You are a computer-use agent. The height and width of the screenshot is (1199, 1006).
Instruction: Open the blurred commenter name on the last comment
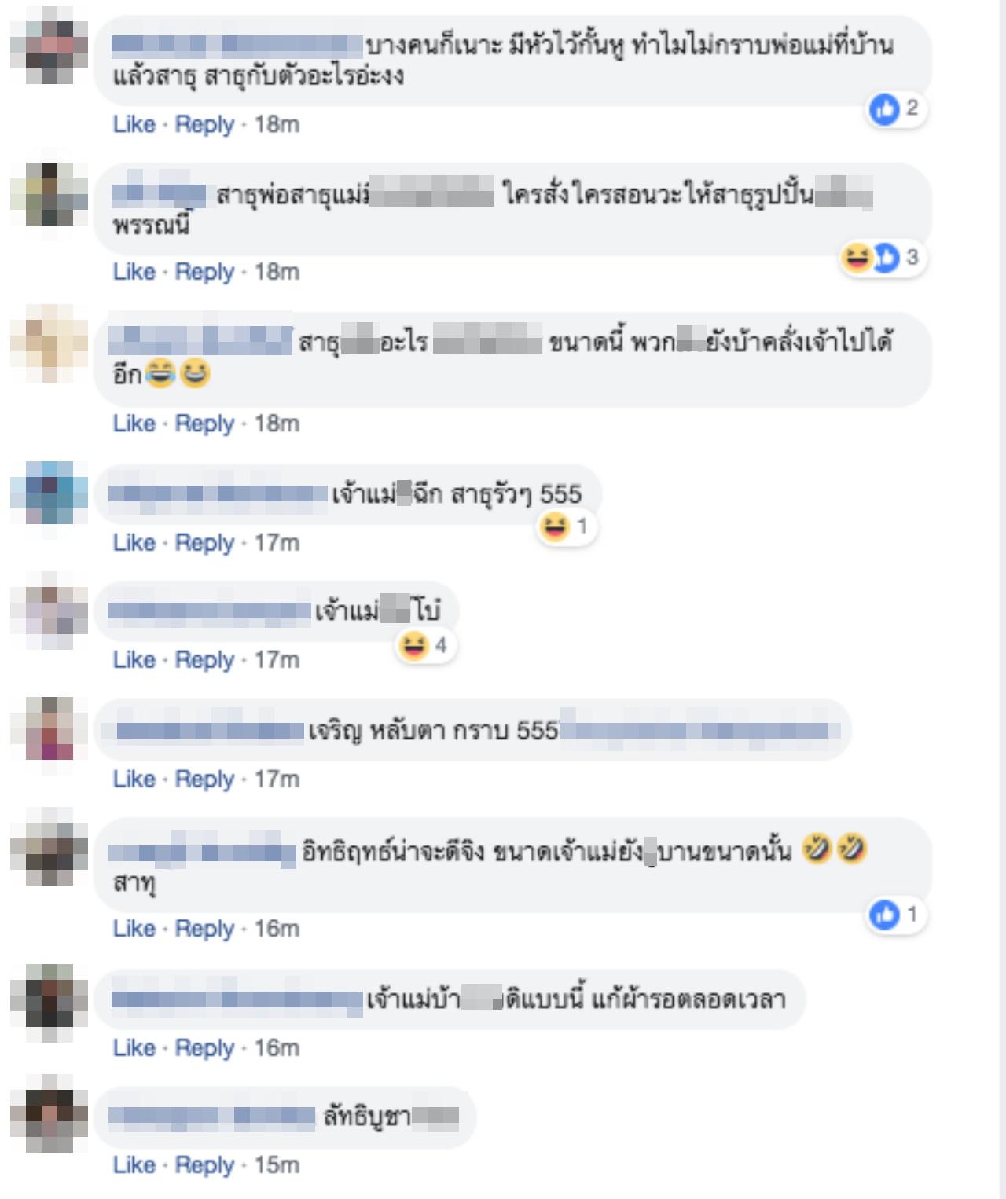pyautogui.click(x=211, y=1115)
